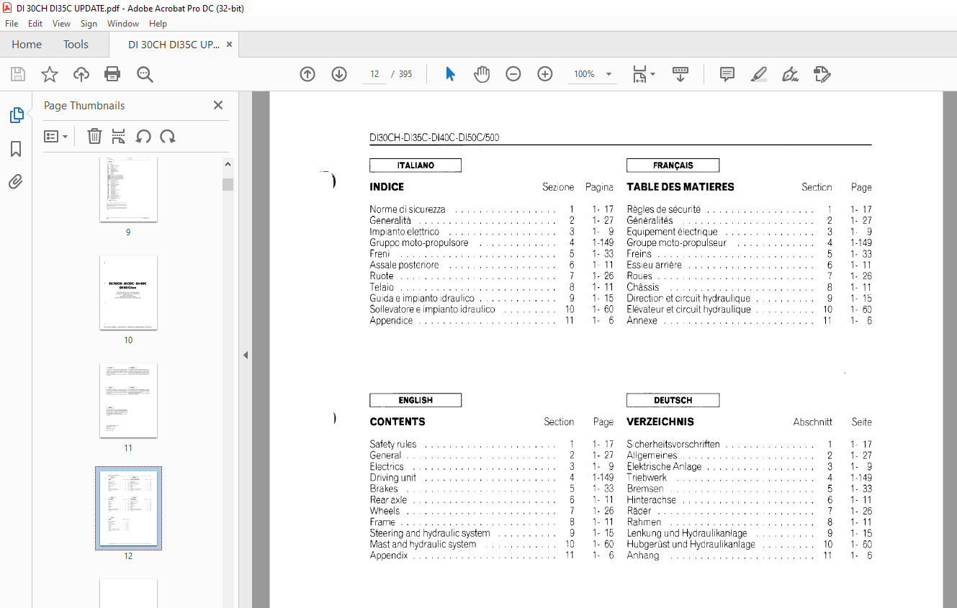Screen dimensions: 957x608
Task: Open the thumbnails options dropdown
Action: (x=55, y=137)
